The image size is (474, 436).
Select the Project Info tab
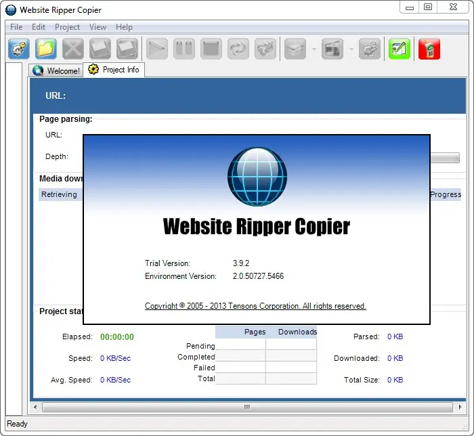[x=114, y=70]
